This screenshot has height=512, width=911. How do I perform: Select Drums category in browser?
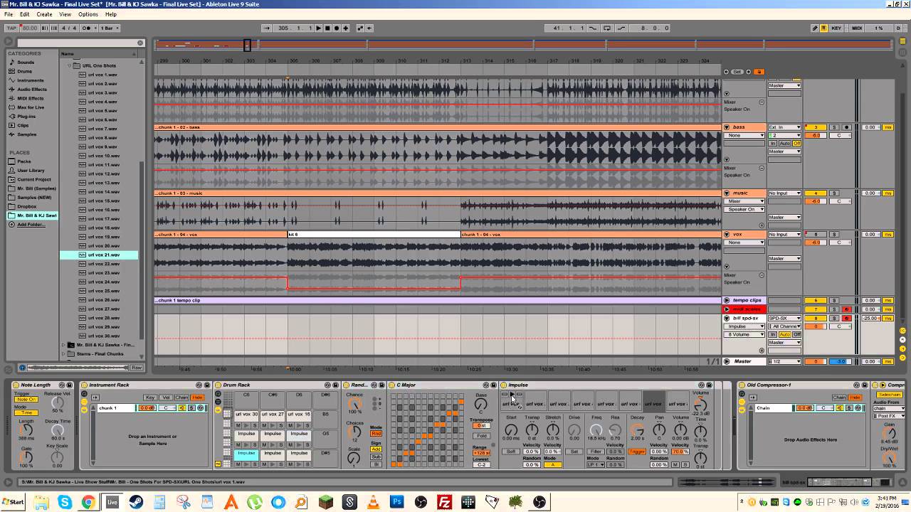[25, 71]
